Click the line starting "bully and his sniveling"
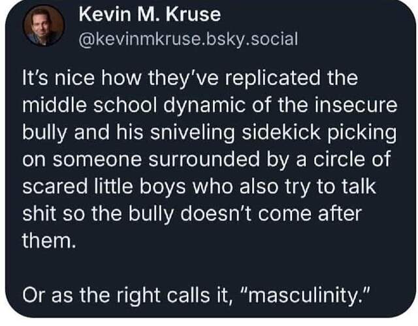418x326 pixels. coord(209,132)
